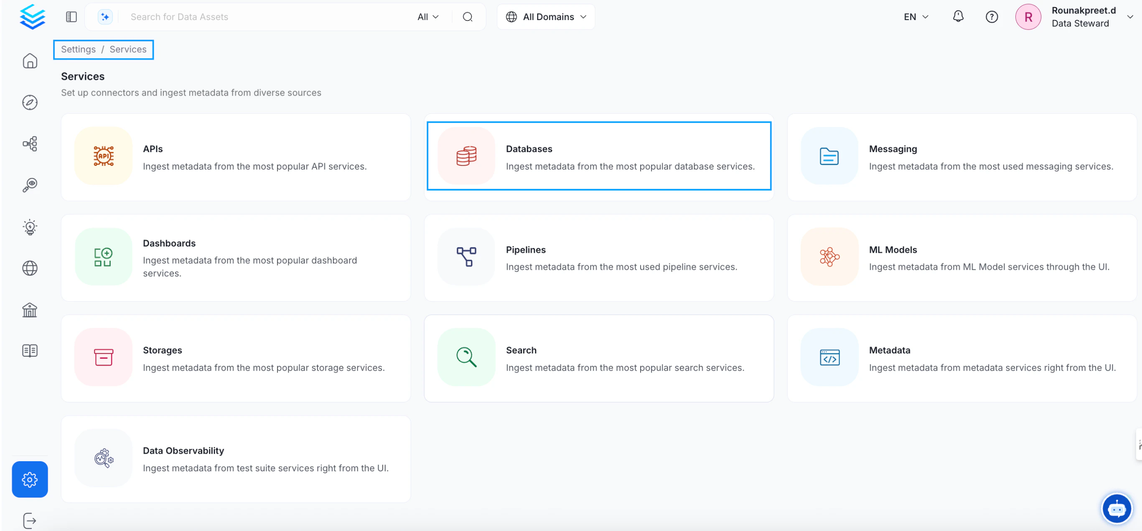
Task: Click the Storages archive box icon
Action: click(x=103, y=357)
